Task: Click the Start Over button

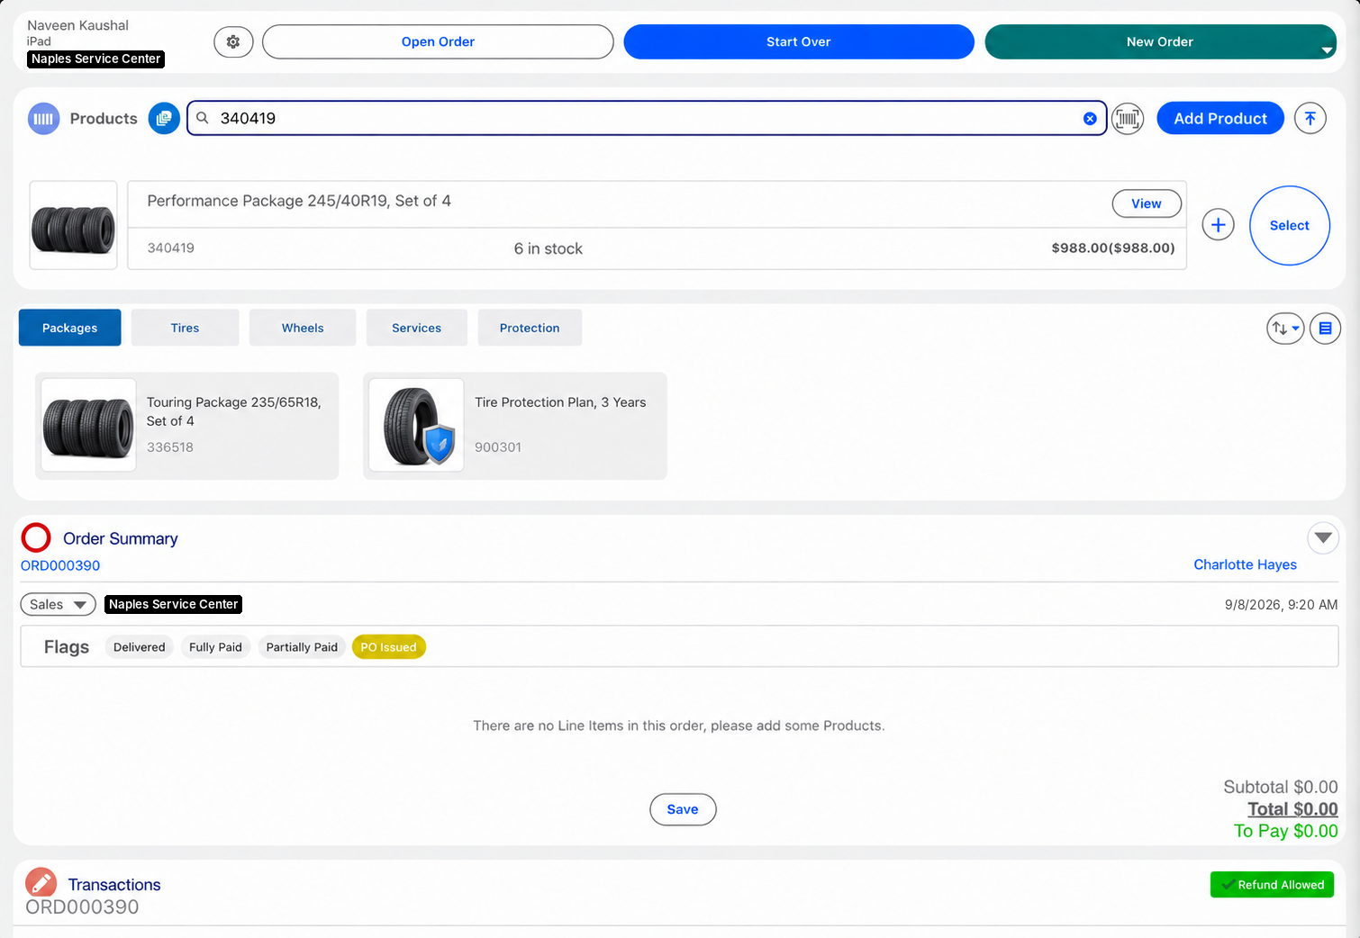Action: coord(798,41)
